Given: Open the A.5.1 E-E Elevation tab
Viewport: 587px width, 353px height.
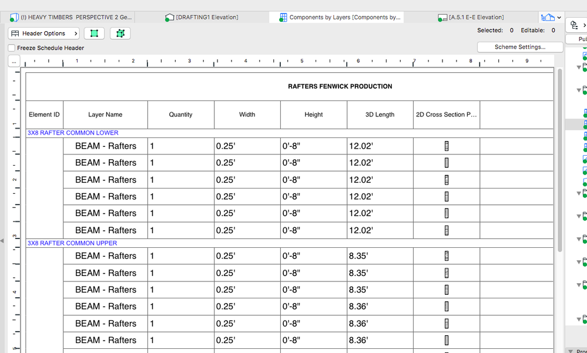Looking at the screenshot, I should (x=471, y=18).
